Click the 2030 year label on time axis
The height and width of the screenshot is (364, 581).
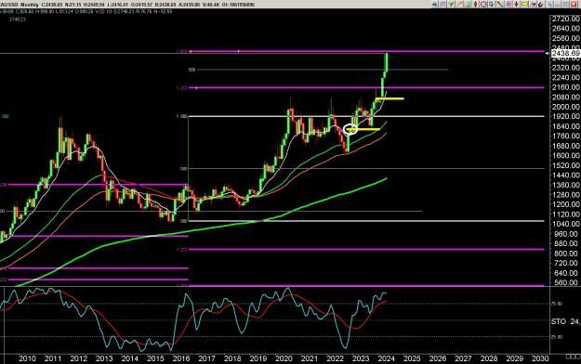click(540, 358)
